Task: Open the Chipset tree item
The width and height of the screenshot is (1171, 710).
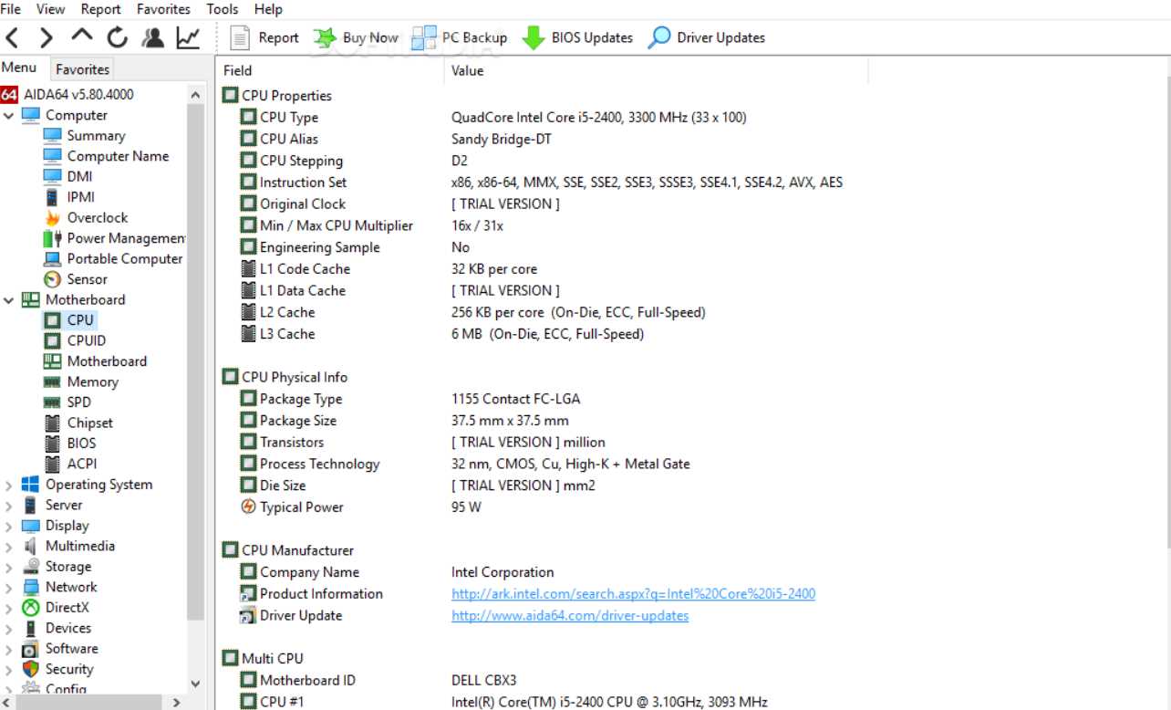Action: point(78,423)
